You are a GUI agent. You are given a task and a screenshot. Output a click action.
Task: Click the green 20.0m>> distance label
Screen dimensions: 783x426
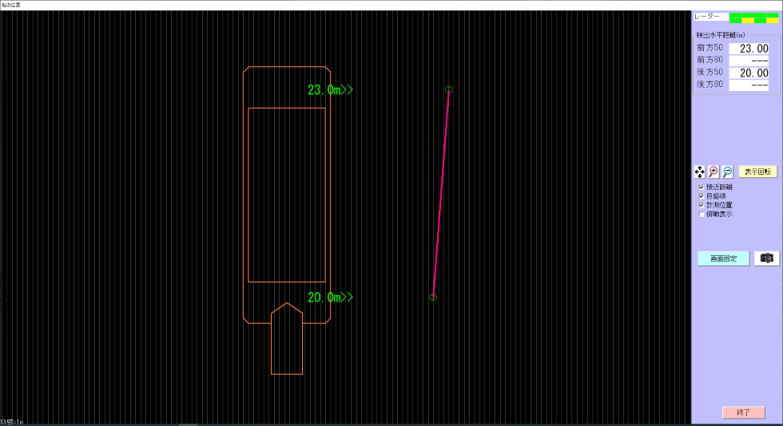tap(330, 298)
